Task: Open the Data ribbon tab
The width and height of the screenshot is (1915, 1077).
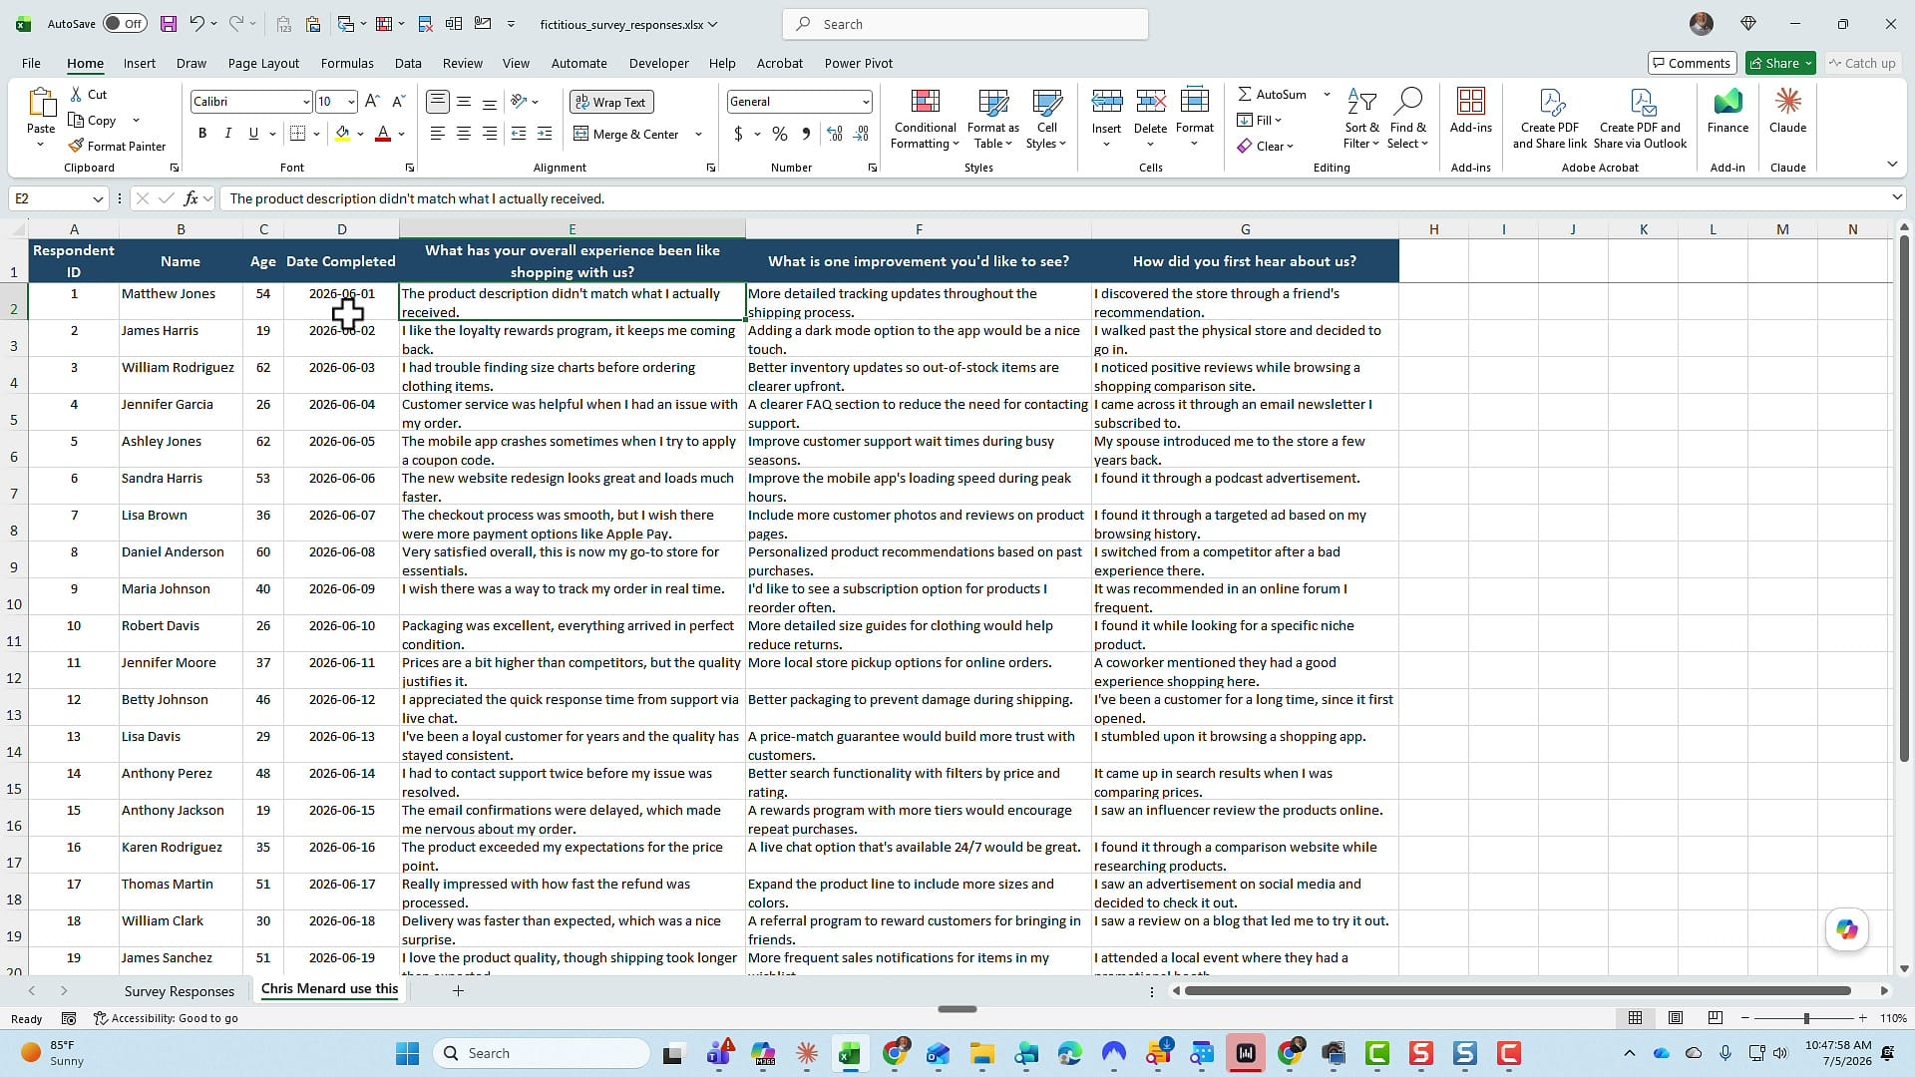Action: coord(408,63)
